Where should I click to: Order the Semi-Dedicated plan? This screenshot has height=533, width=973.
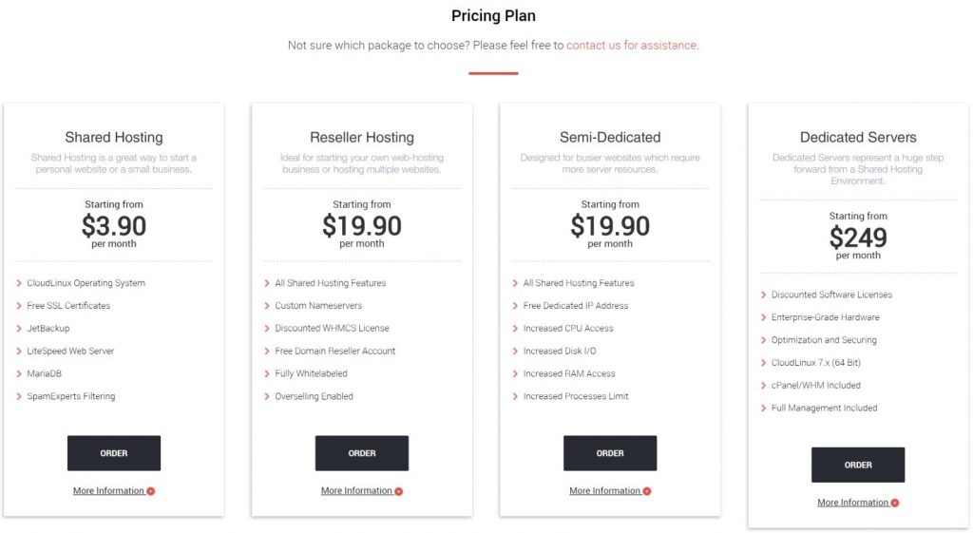point(610,453)
